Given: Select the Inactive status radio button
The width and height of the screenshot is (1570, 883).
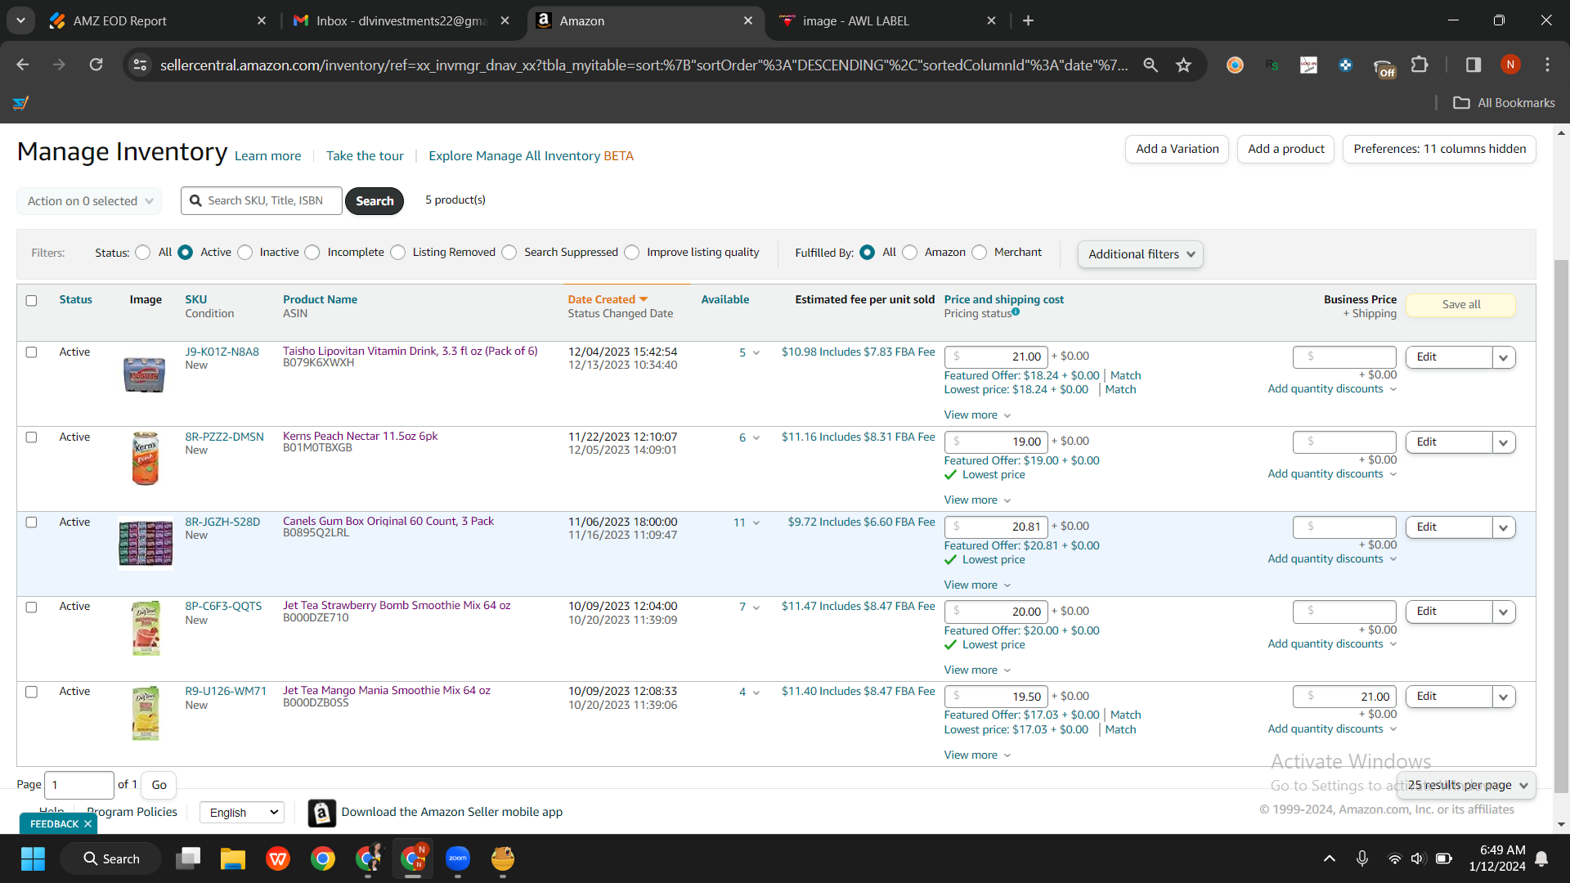Looking at the screenshot, I should [x=245, y=253].
